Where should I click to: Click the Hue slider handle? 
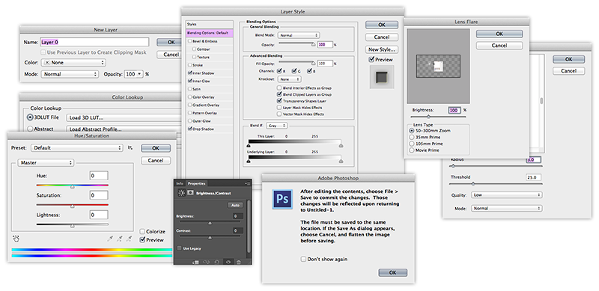tap(72, 186)
